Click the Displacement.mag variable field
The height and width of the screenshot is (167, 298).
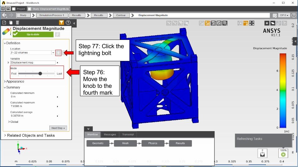(x=33, y=62)
